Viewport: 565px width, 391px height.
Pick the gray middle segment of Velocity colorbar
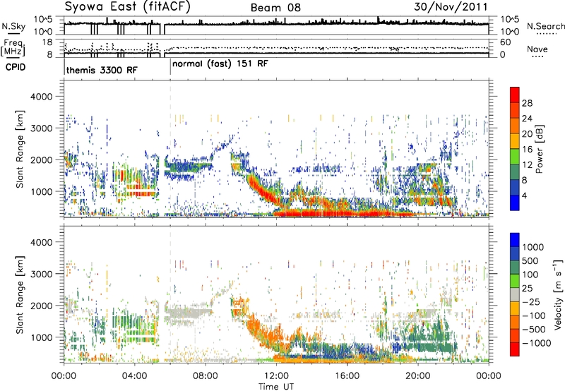(x=515, y=295)
